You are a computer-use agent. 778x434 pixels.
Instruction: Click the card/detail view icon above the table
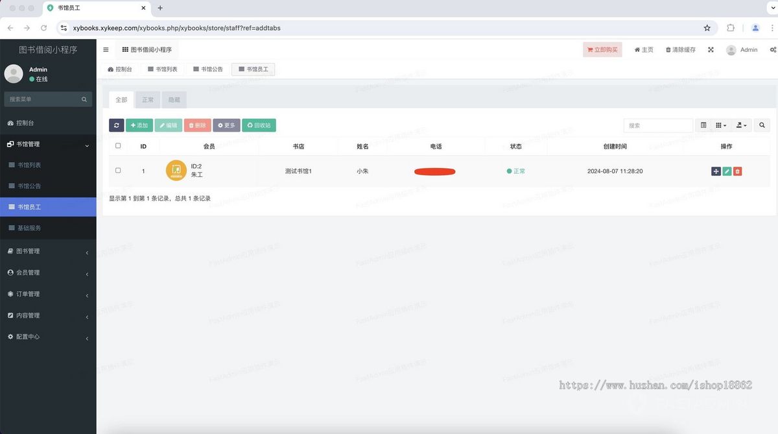click(703, 125)
